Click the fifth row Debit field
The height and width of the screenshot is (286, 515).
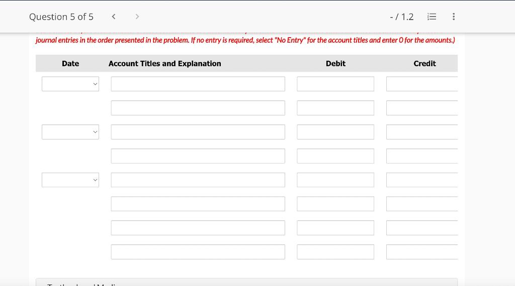click(x=335, y=180)
